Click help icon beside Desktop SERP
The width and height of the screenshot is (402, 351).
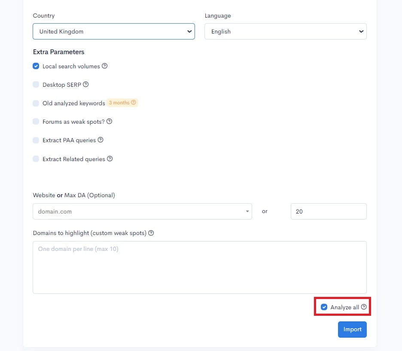pos(86,85)
